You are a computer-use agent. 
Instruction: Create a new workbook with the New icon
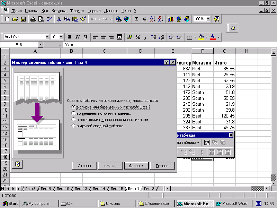(x=7, y=19)
